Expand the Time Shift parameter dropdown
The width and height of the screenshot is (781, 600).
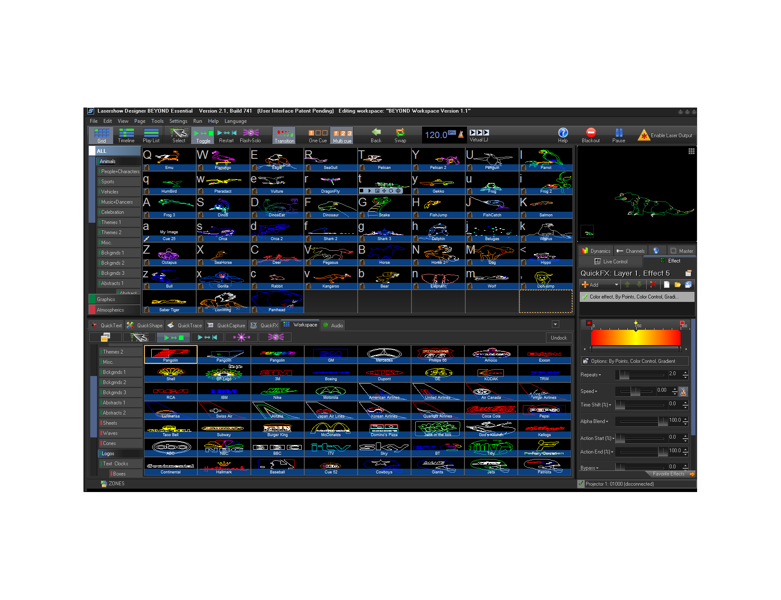pos(596,405)
